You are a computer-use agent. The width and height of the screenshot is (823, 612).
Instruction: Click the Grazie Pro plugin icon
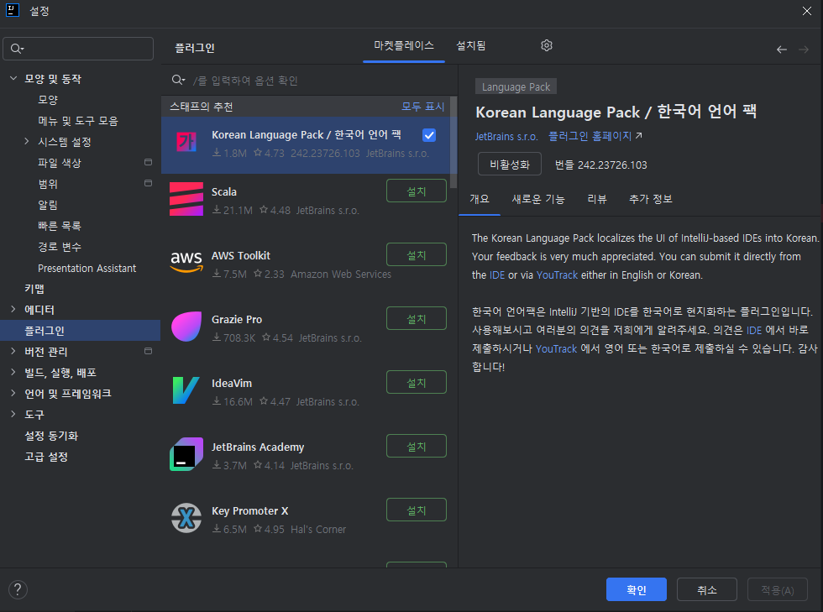click(186, 327)
